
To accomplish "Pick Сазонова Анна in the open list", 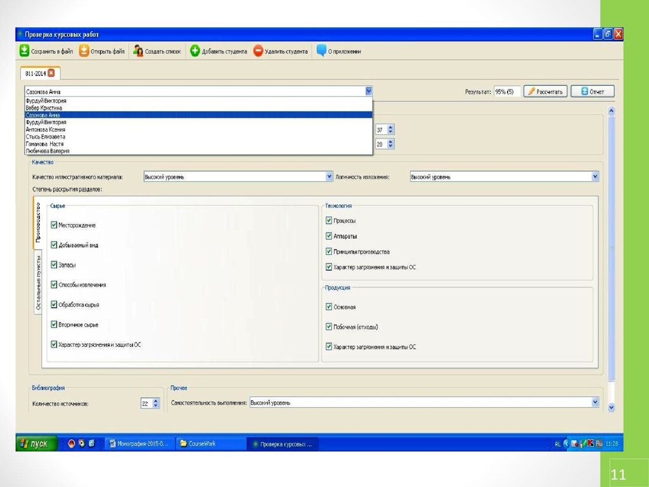I will tap(198, 115).
